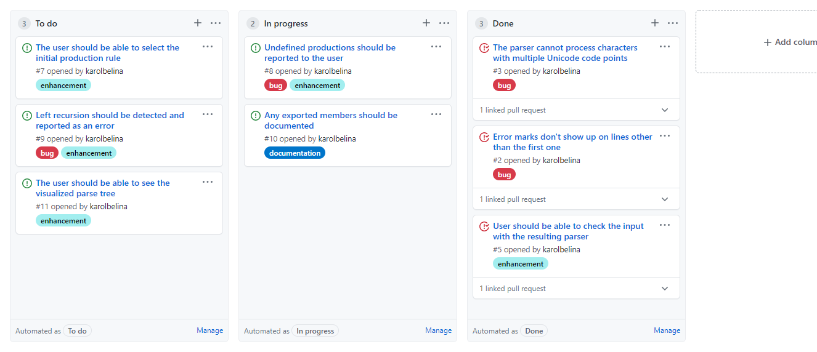Viewport: 817px width, 352px height.
Task: Open card menu for issue #9 left recursion
Action: coord(208,114)
